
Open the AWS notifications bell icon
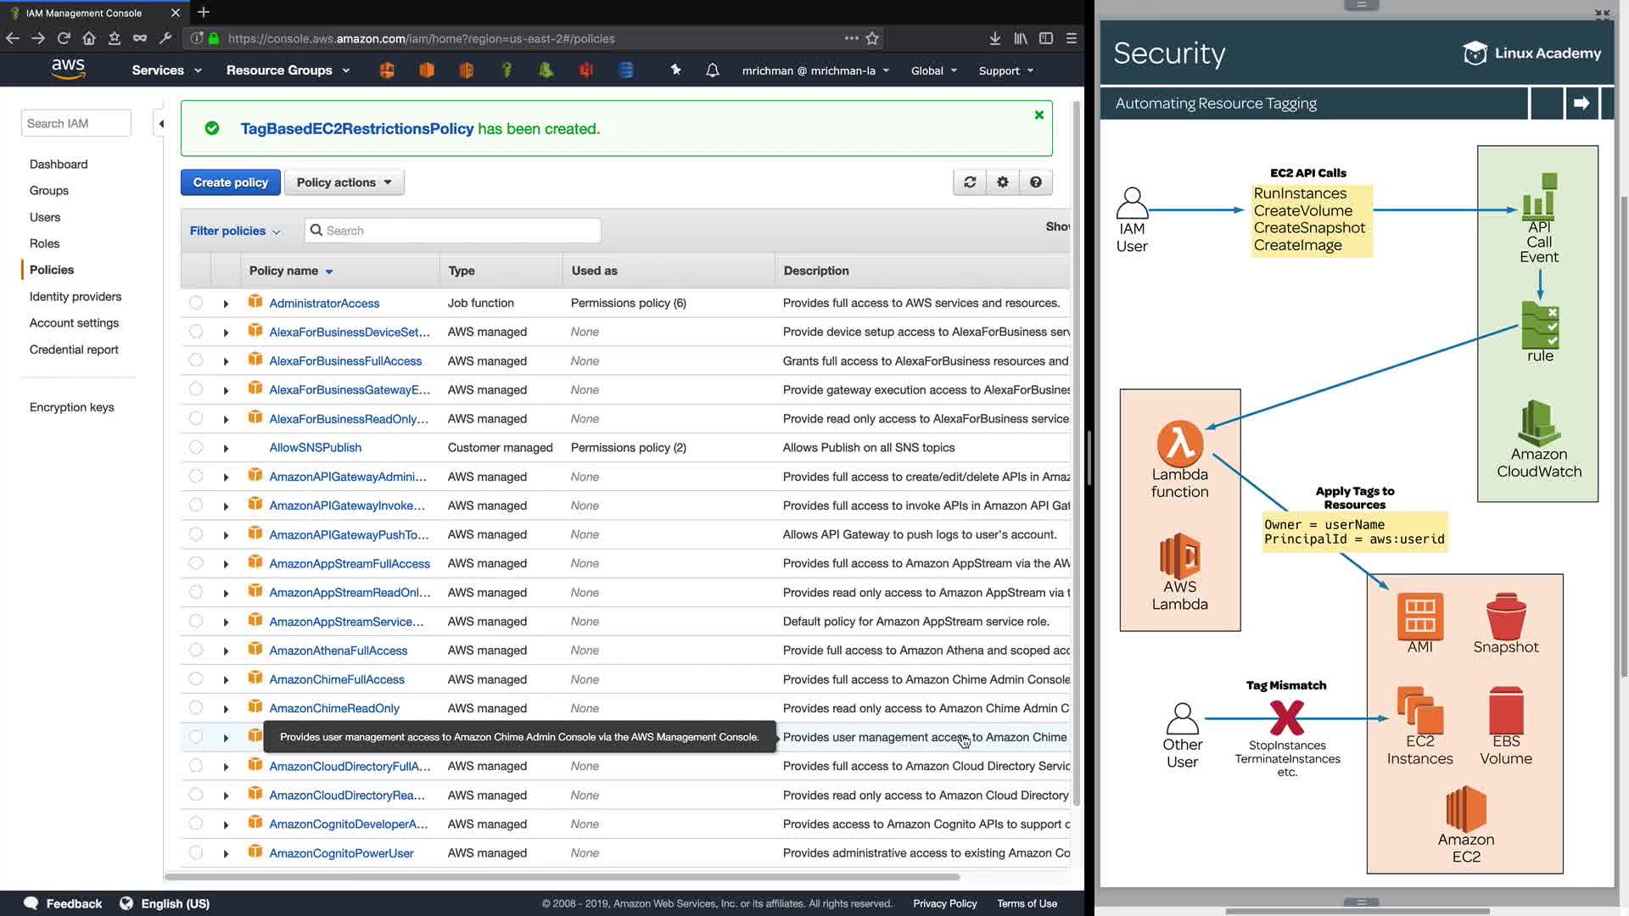point(713,70)
